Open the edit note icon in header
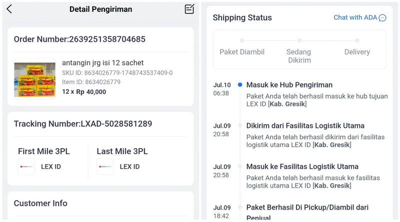The width and height of the screenshot is (400, 222). tap(189, 9)
